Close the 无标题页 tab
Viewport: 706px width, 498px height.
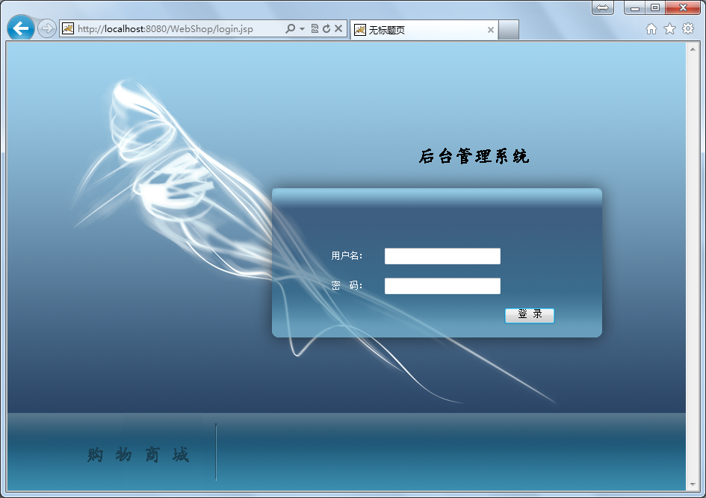coord(491,30)
